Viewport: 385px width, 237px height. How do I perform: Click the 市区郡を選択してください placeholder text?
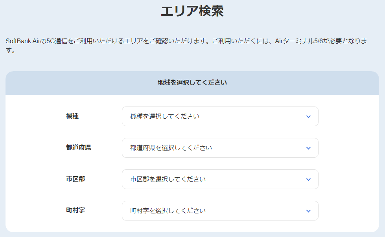pos(168,179)
